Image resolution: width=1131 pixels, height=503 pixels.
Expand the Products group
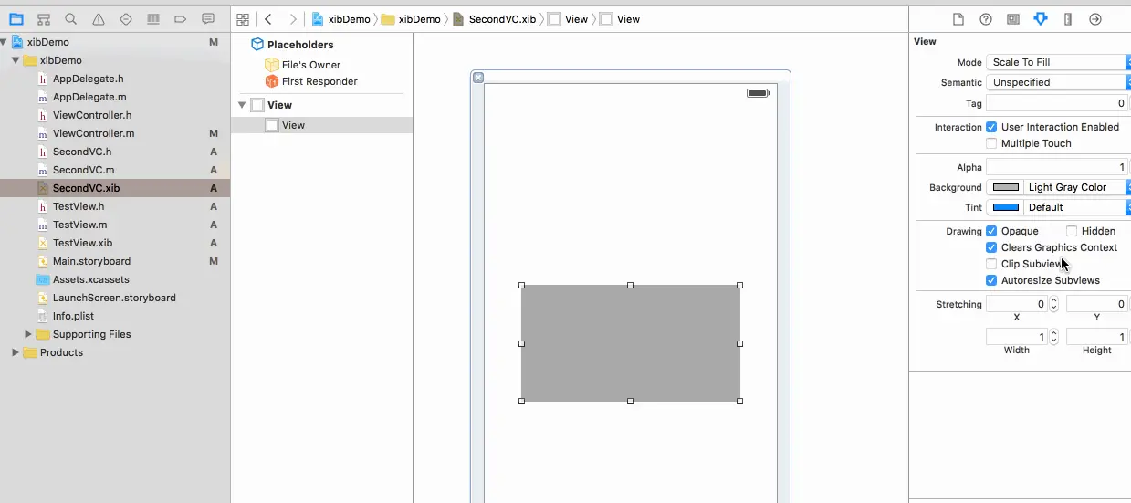click(16, 352)
